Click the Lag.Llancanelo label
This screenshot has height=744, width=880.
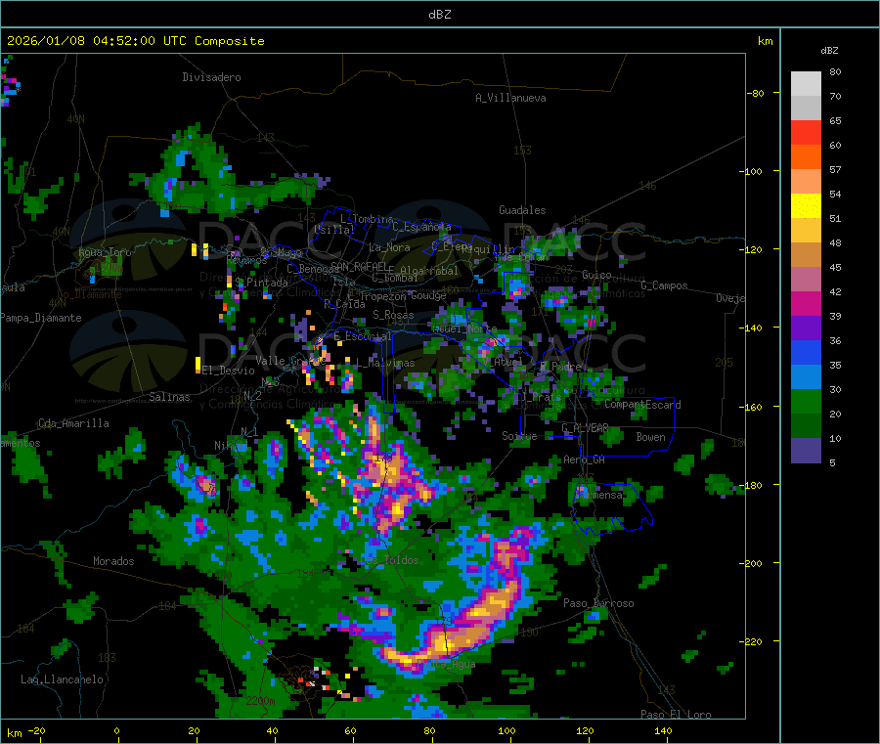[63, 679]
